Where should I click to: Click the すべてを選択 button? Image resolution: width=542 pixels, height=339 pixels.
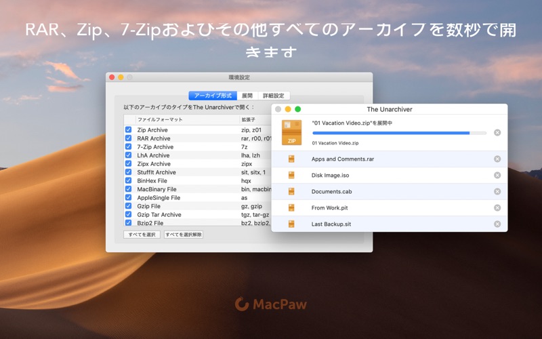coord(142,235)
